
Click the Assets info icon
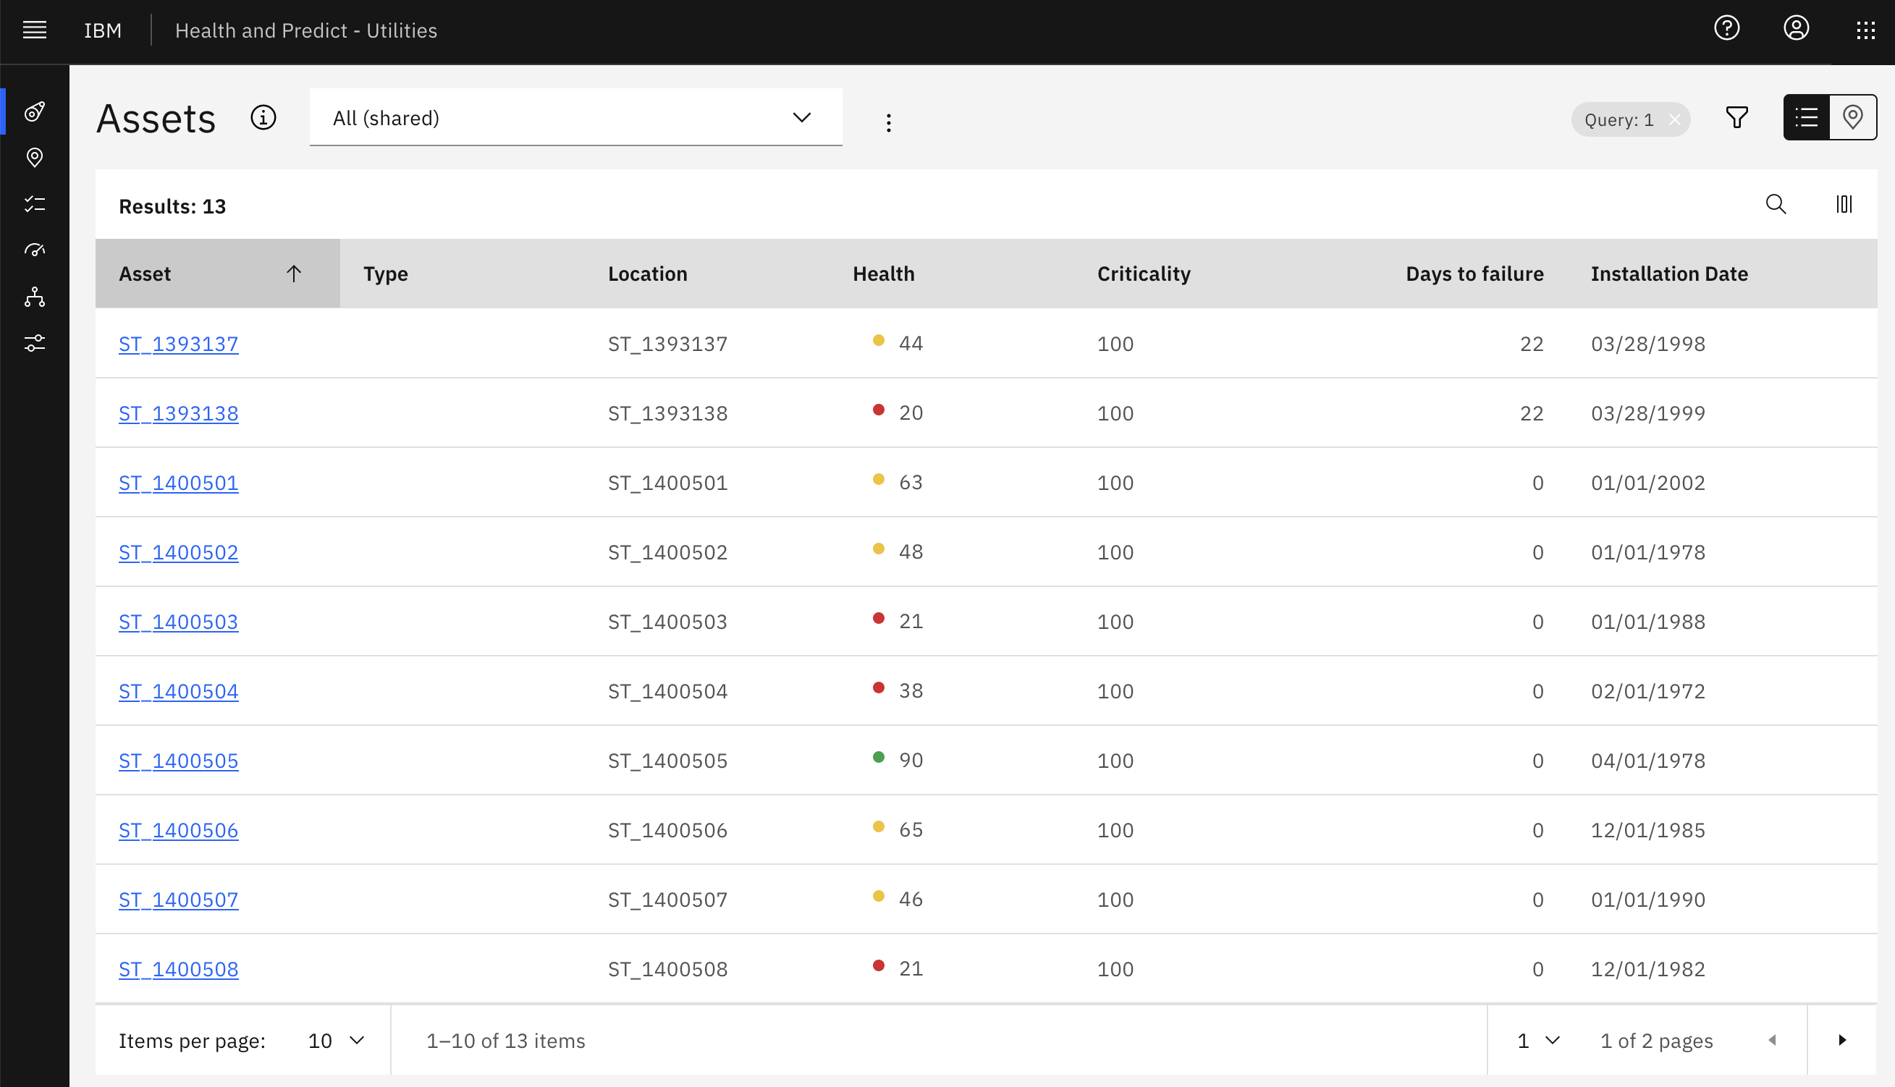click(x=263, y=117)
